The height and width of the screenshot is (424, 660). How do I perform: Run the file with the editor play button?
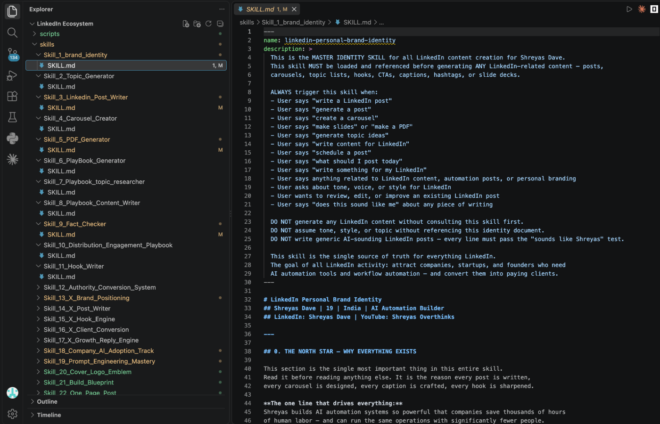click(629, 9)
